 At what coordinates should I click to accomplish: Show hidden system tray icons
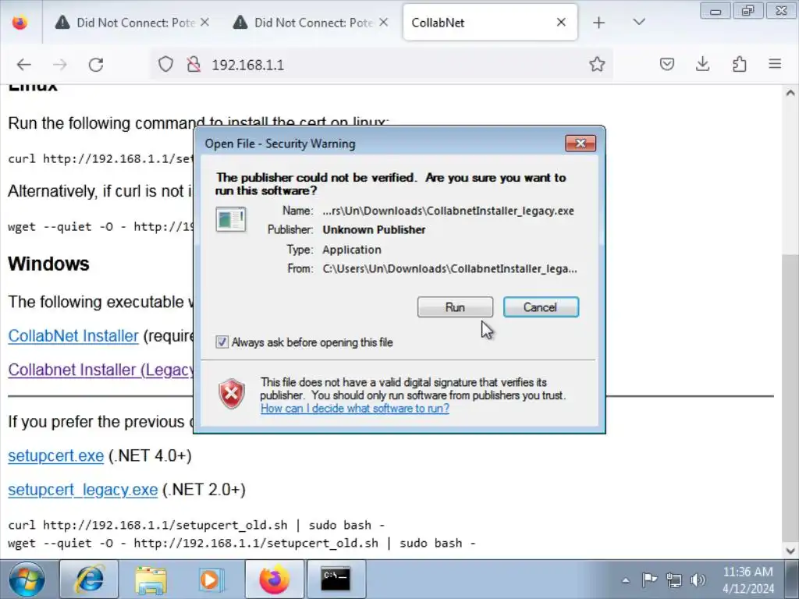(626, 580)
